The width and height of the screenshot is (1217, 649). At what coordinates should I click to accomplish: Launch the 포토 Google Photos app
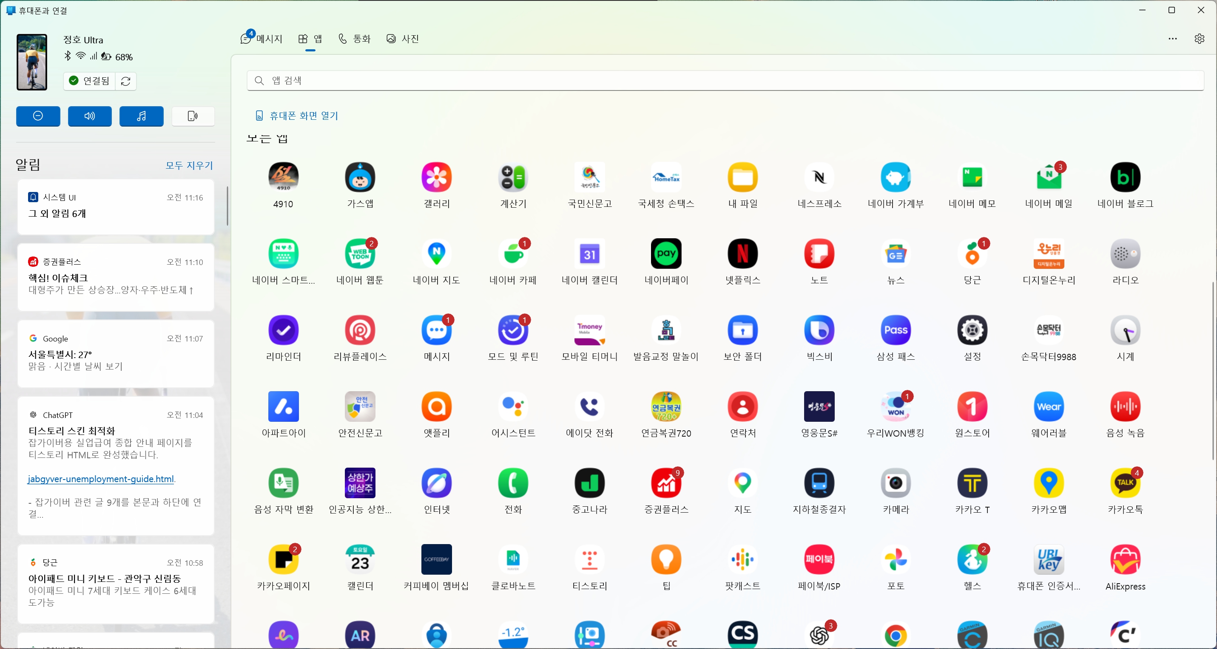[x=896, y=560]
